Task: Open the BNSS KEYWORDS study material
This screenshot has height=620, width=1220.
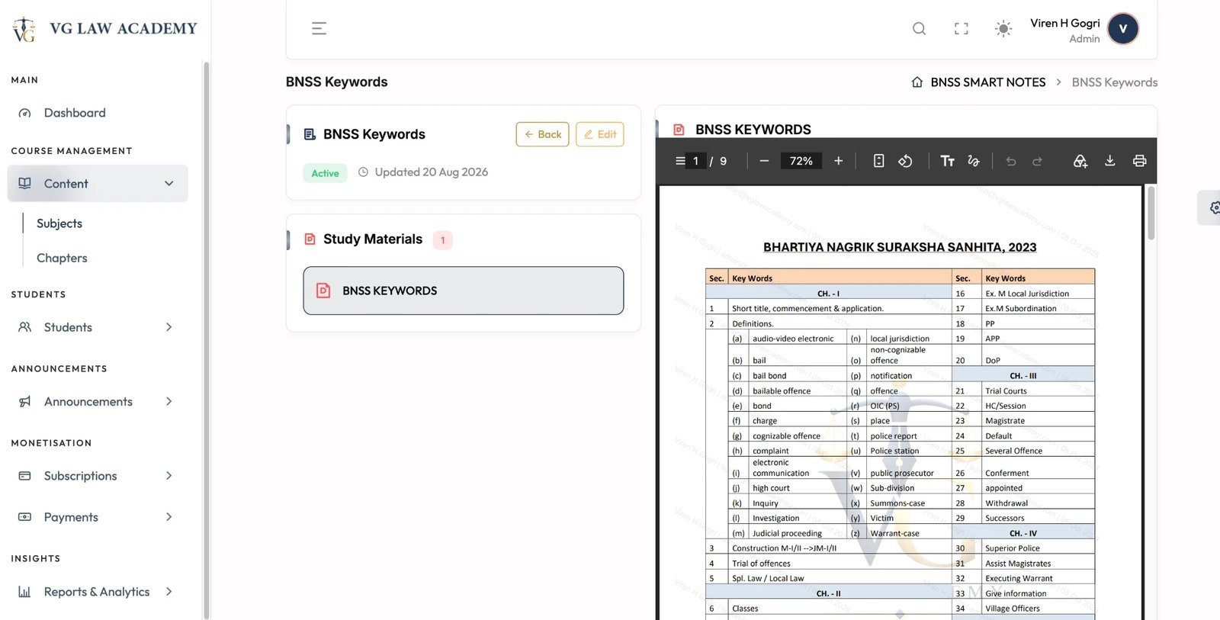Action: tap(464, 291)
